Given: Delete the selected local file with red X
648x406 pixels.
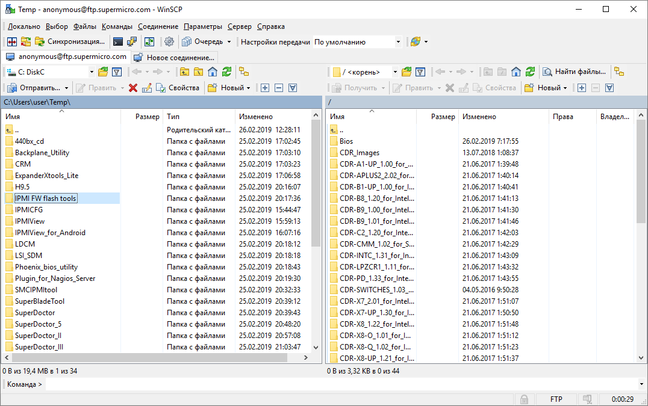Looking at the screenshot, I should click(x=133, y=88).
